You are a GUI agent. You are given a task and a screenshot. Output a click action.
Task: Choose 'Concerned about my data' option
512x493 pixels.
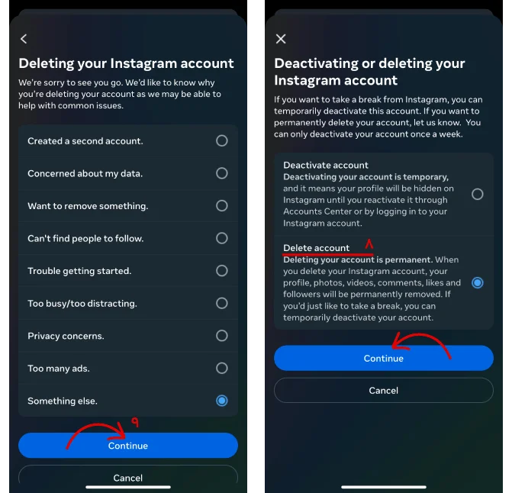[222, 173]
